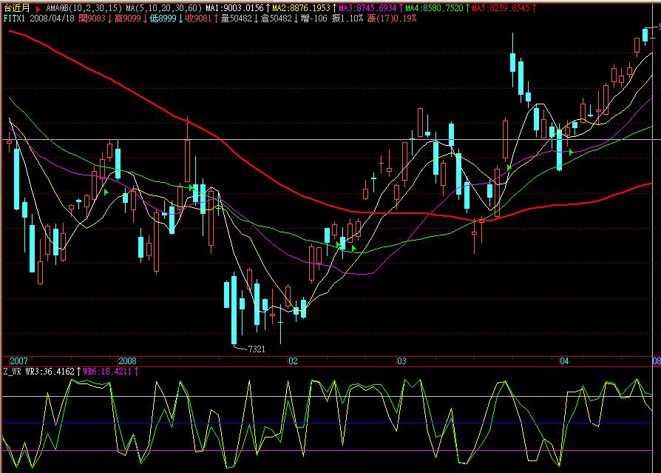661x473 pixels.
Task: Jump to the 02 month marker
Action: (293, 361)
